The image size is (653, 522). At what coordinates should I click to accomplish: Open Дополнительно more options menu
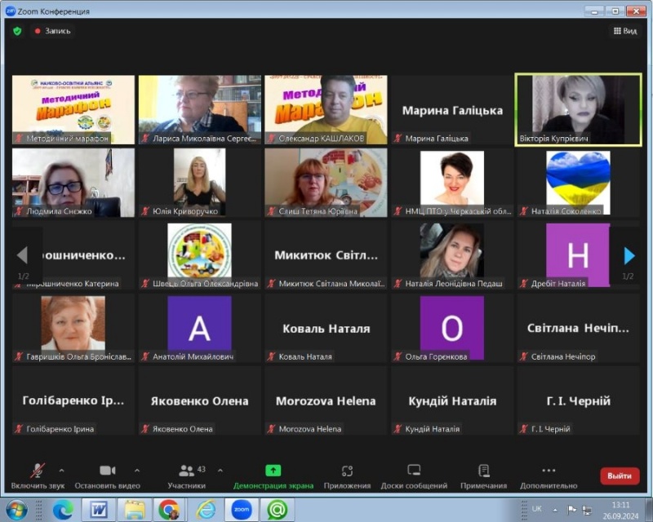[x=549, y=476]
